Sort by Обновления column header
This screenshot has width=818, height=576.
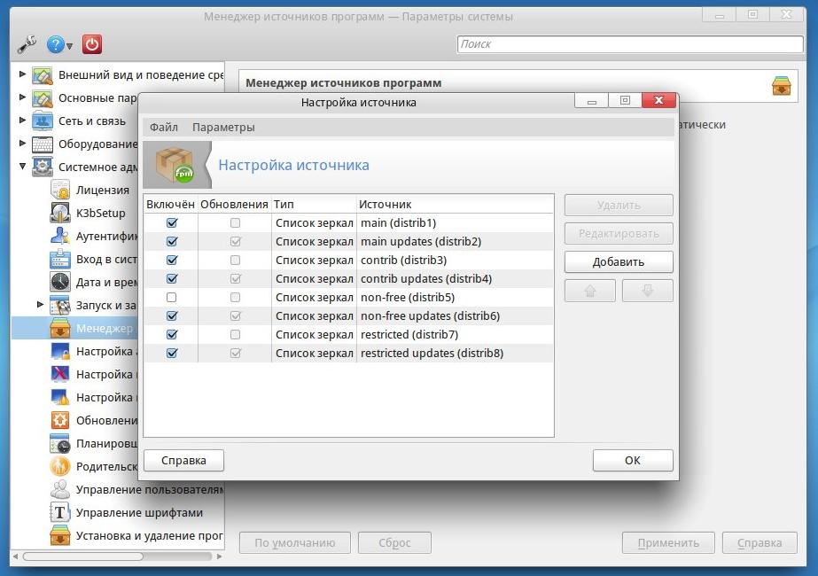(x=234, y=204)
